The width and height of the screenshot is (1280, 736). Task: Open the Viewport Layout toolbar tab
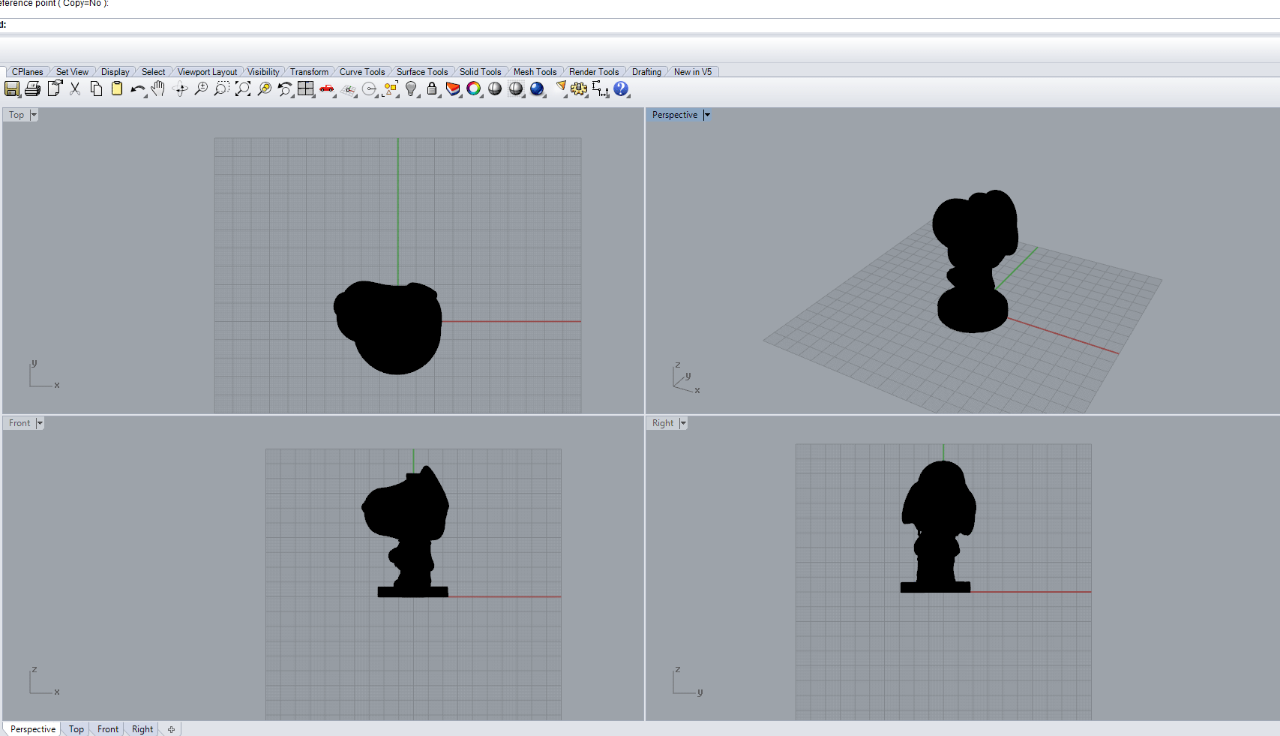click(x=207, y=72)
